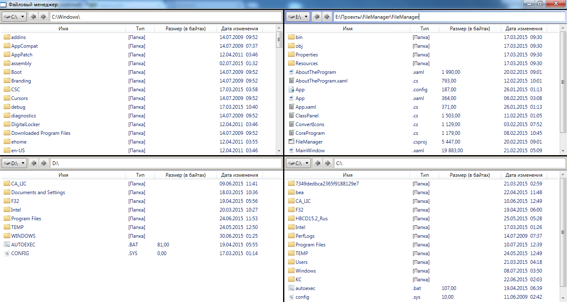
Task: Click the bin folder icon
Action: [x=291, y=37]
